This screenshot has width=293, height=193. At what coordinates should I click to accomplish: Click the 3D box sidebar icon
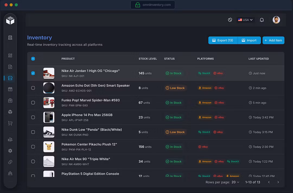coord(10,112)
